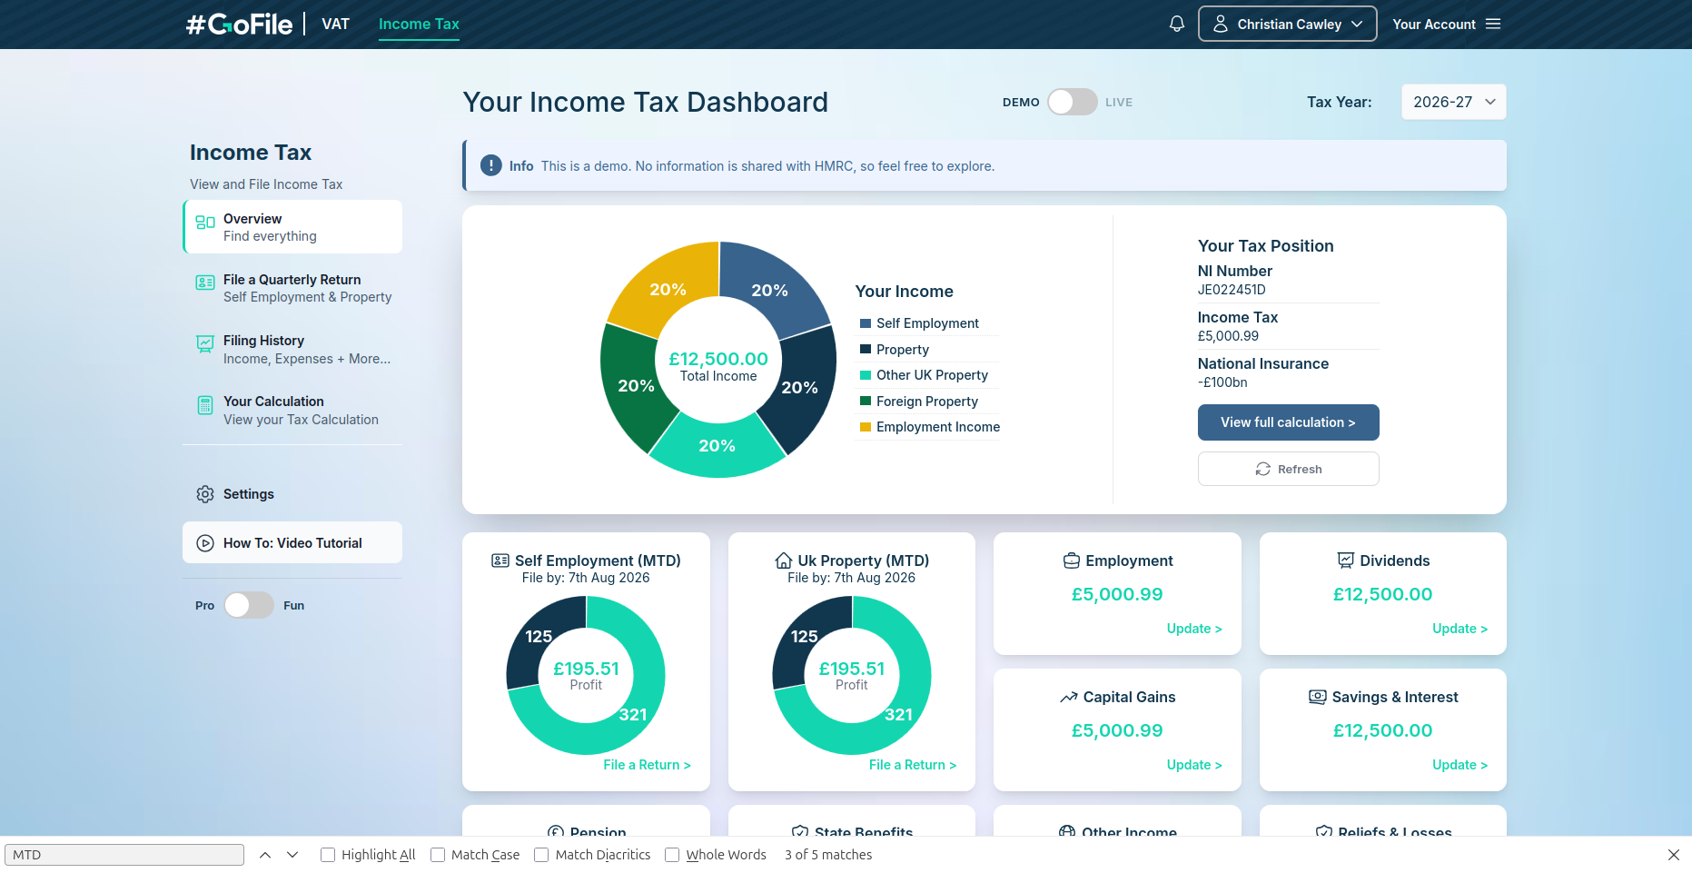Viewport: 1692px width, 873px height.
Task: Click the yellow Employment Income donut segment
Action: [x=668, y=288]
